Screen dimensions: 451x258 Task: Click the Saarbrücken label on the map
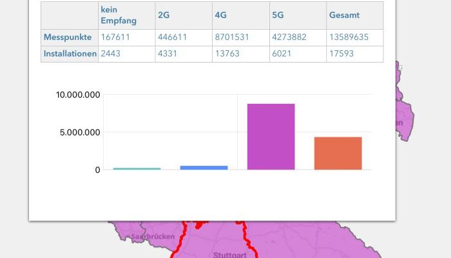tap(153, 237)
